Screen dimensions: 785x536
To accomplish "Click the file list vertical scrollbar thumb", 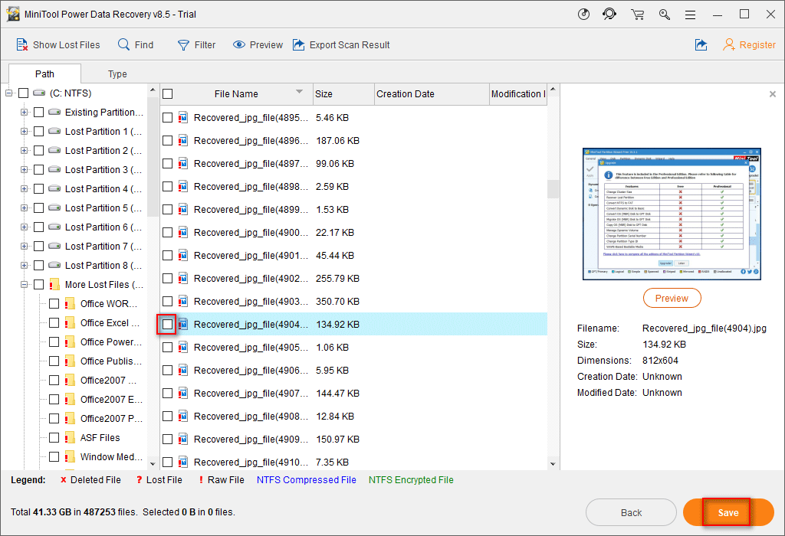I will tap(553, 189).
